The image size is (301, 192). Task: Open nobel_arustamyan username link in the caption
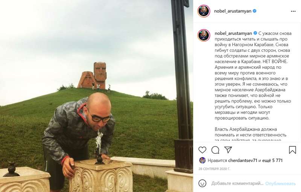(233, 33)
